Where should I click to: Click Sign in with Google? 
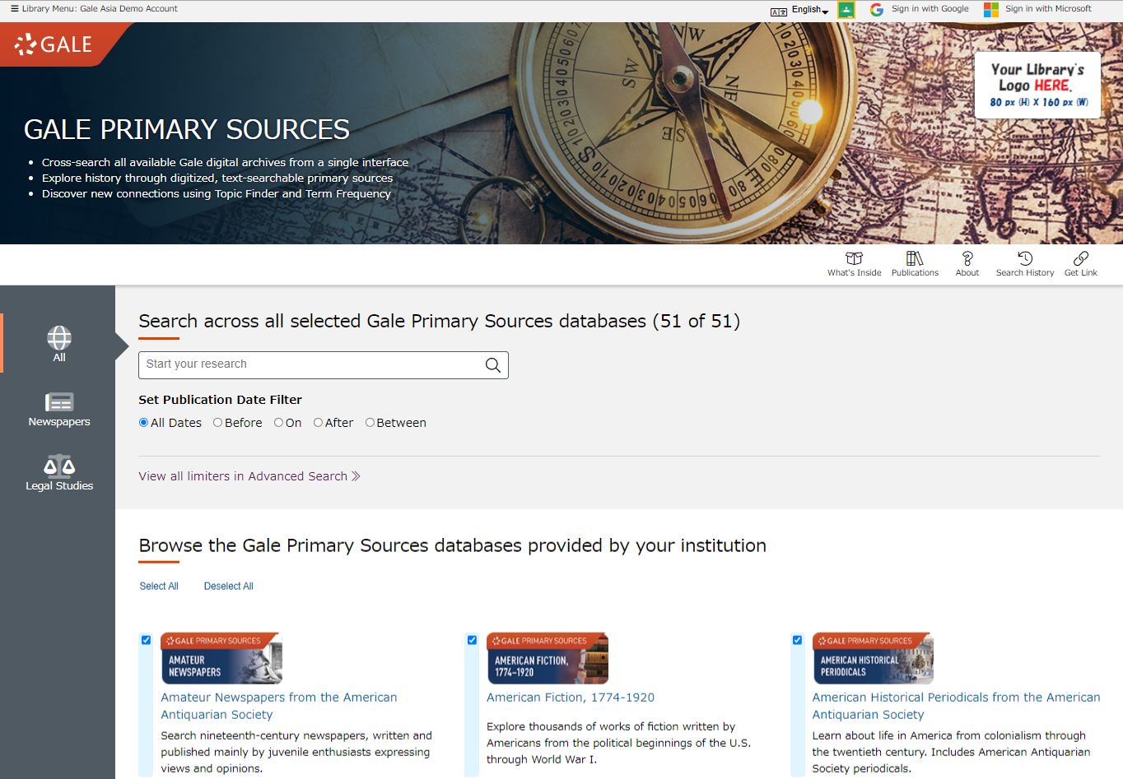coord(930,9)
